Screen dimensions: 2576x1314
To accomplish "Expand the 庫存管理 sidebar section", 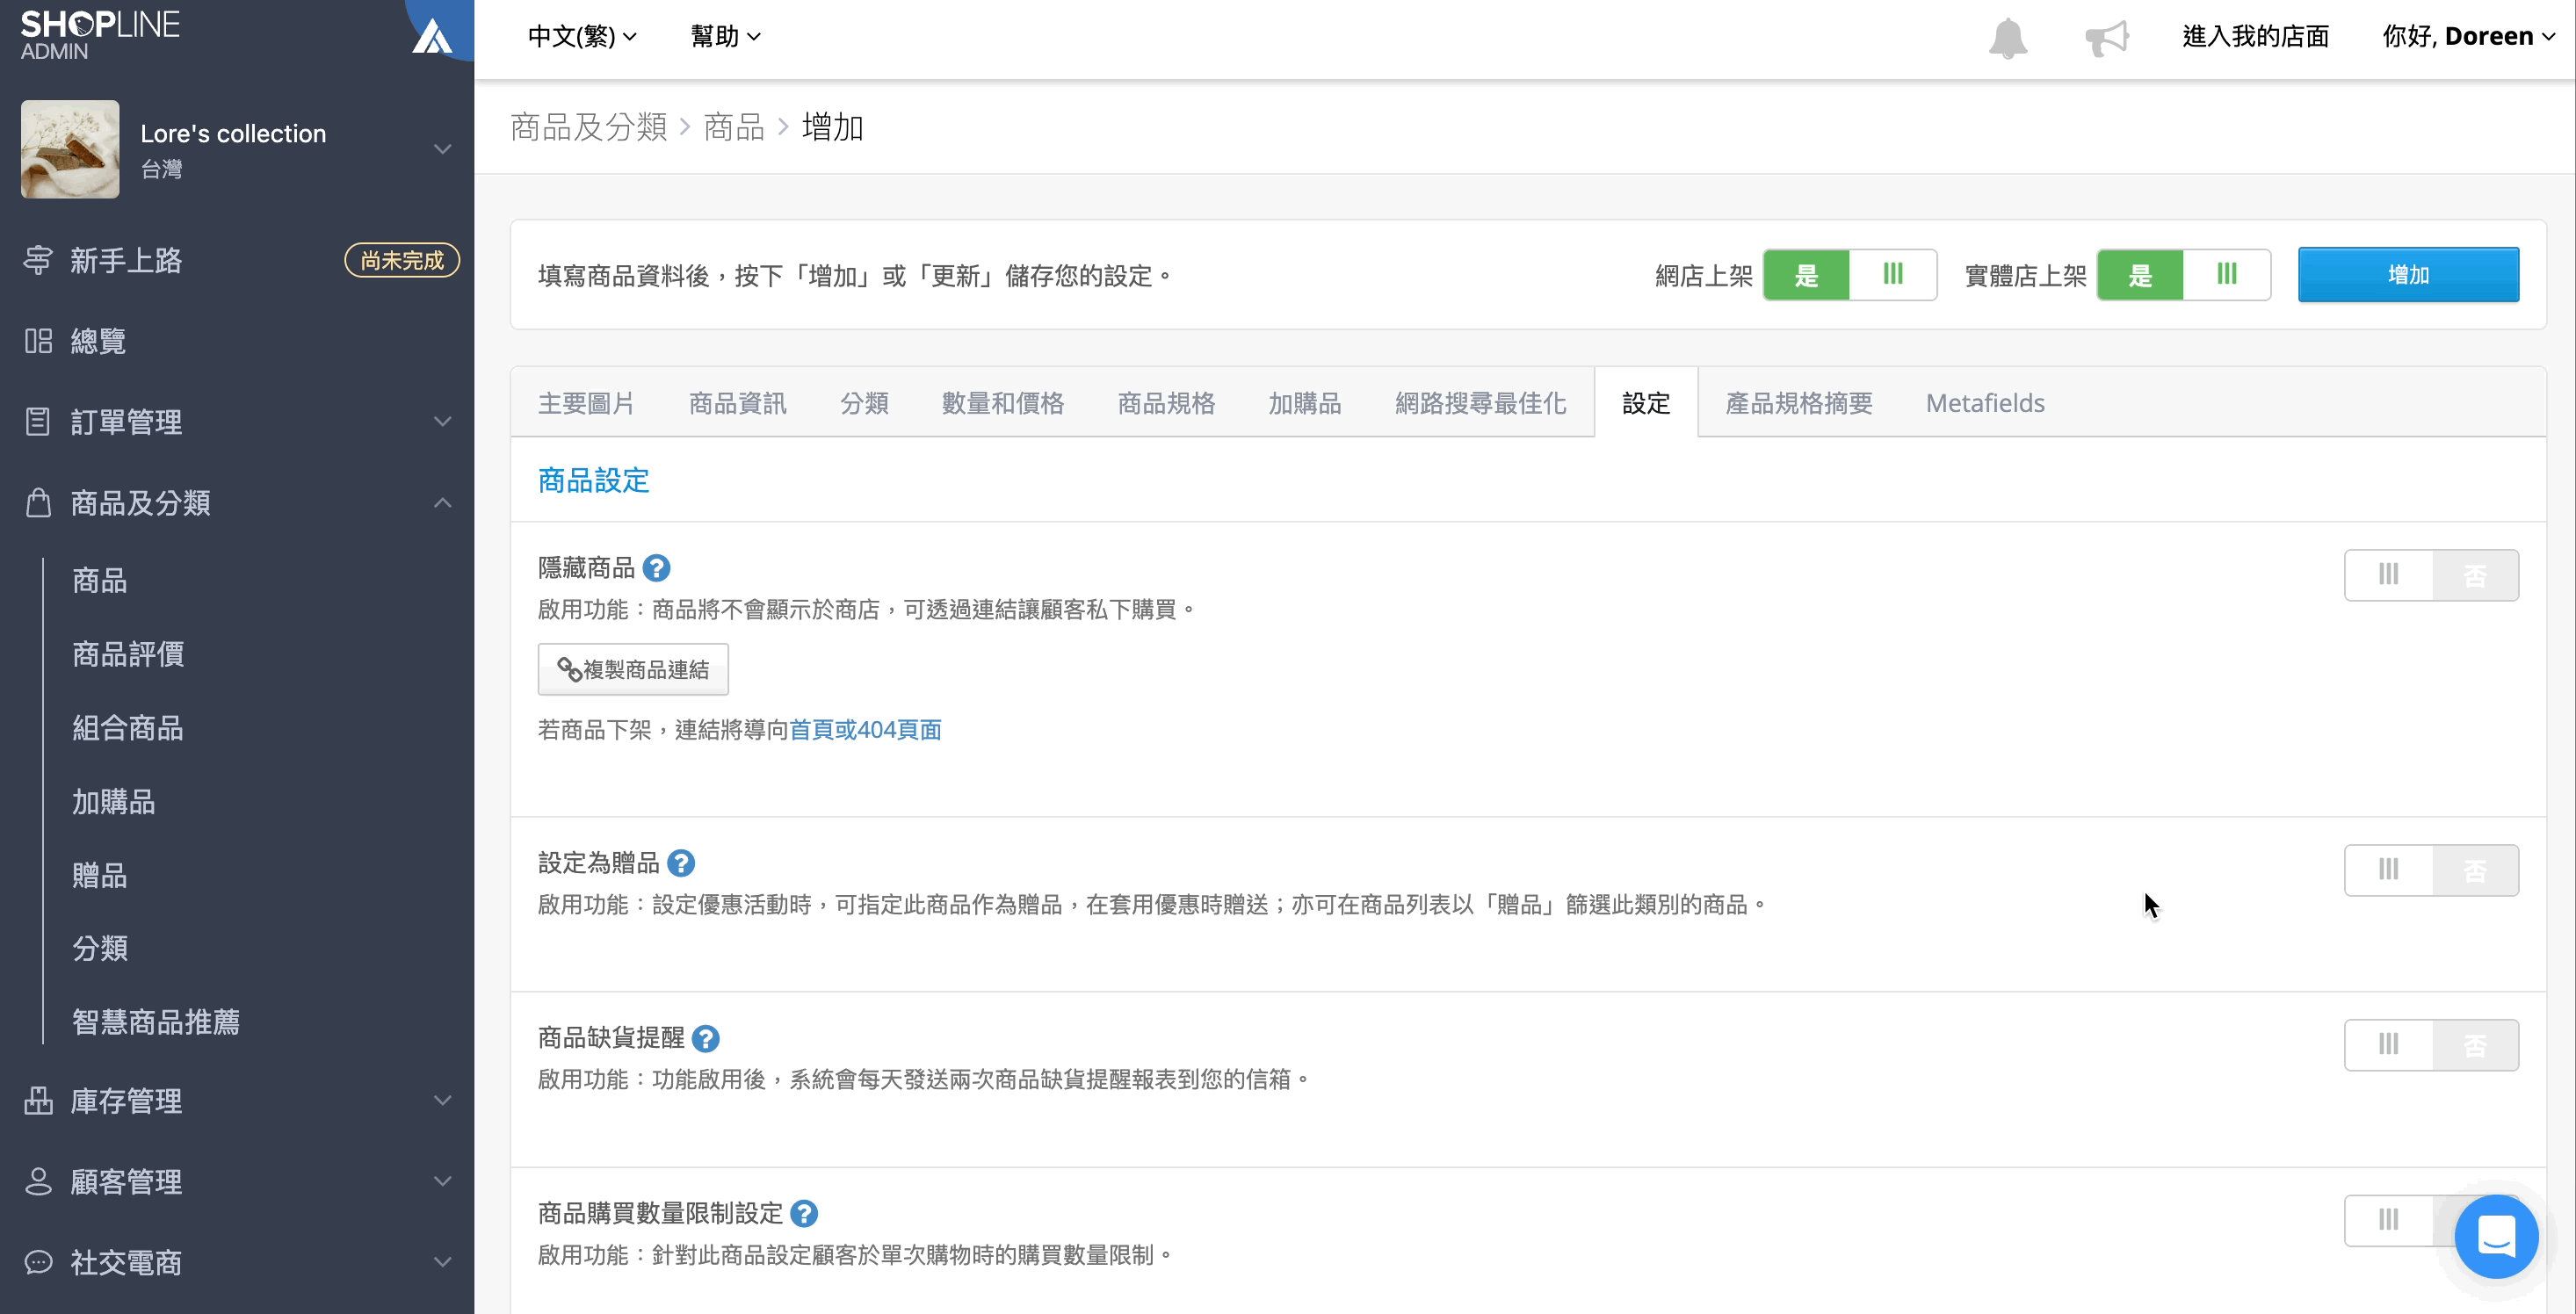I will [x=442, y=1101].
